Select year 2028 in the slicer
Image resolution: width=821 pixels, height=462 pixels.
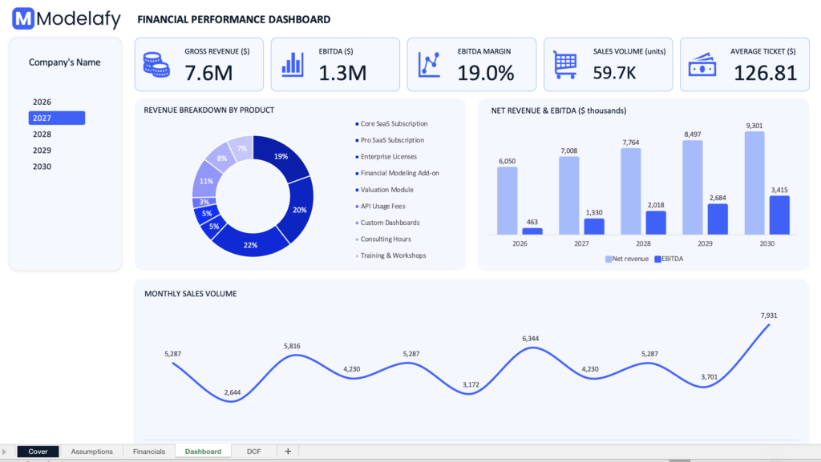pyautogui.click(x=42, y=135)
